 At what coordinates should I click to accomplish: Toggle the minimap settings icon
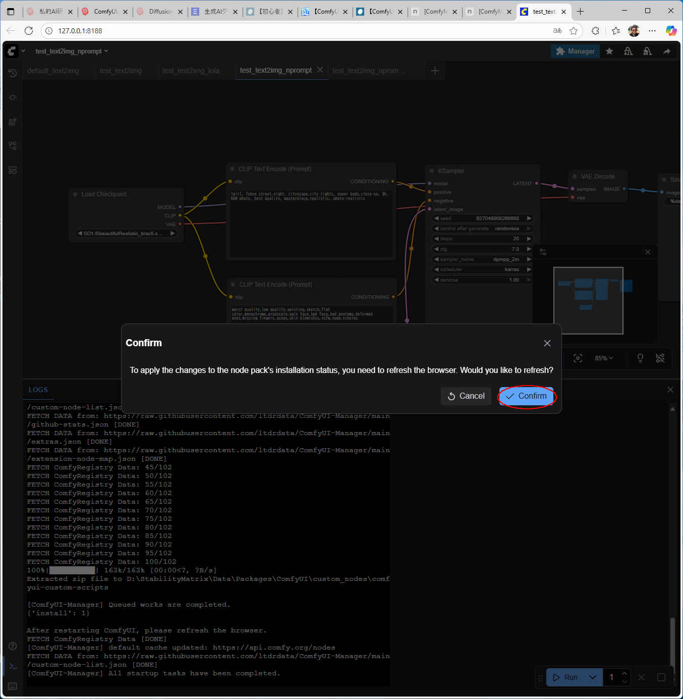pyautogui.click(x=543, y=252)
